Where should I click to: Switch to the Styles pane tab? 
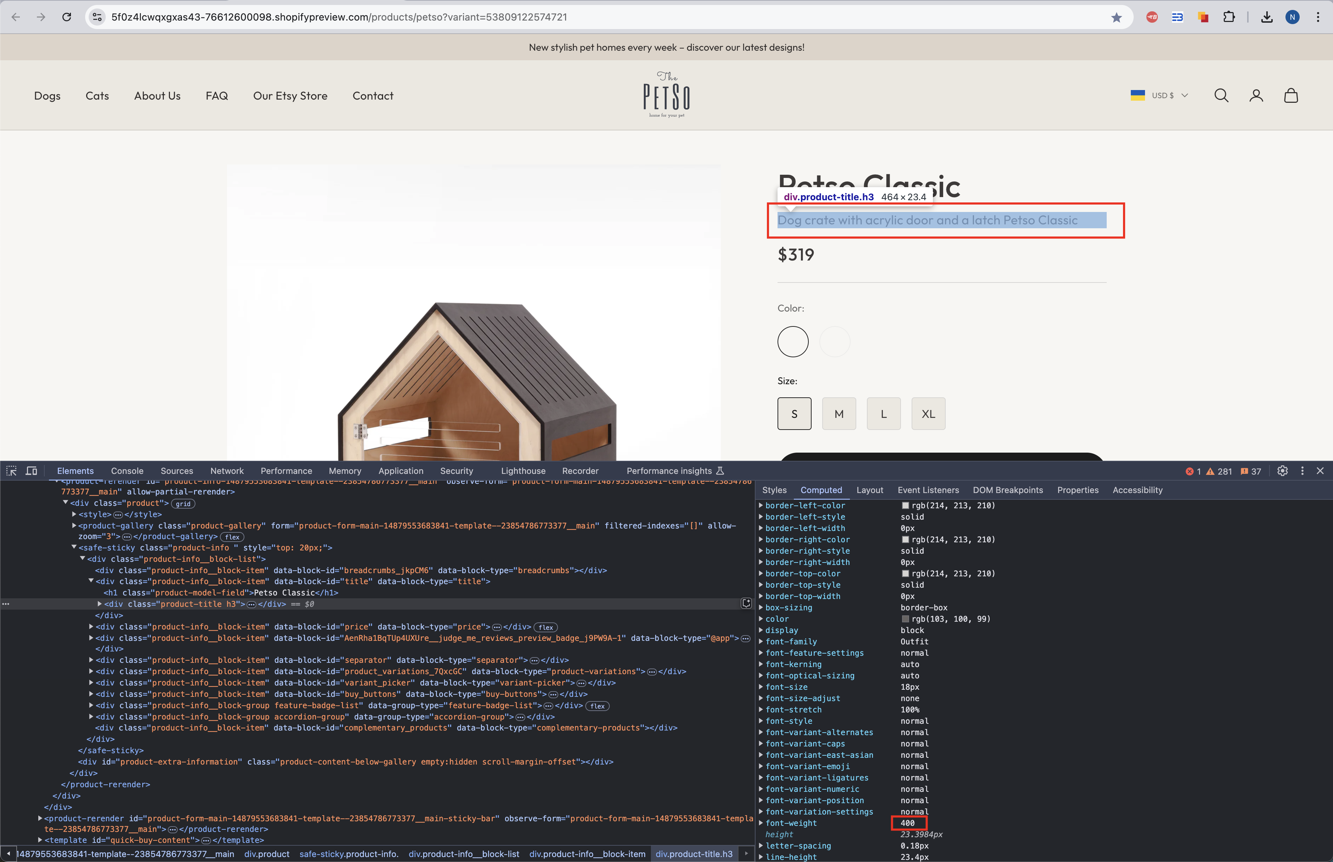click(774, 490)
